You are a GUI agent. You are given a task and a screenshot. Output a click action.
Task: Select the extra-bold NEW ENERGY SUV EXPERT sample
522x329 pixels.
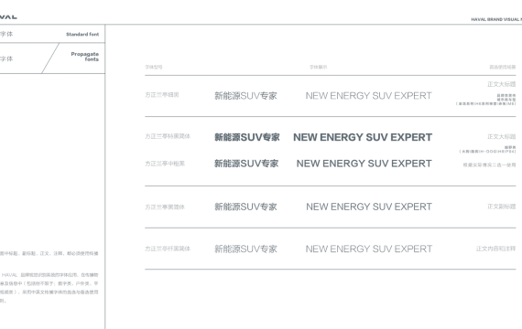tap(363, 137)
